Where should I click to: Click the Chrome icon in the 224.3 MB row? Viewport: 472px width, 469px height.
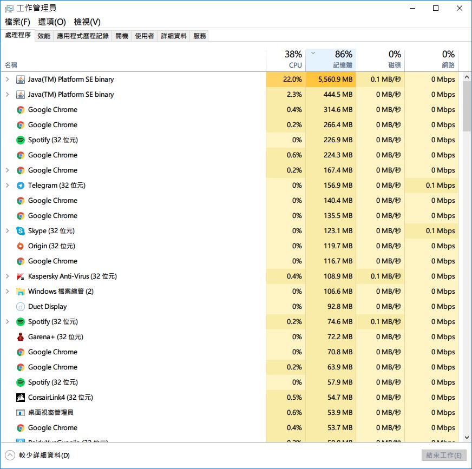pos(21,155)
